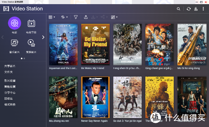Screen dimensions: 209x127
Task: Go to next category page arrow
Action: point(43,37)
